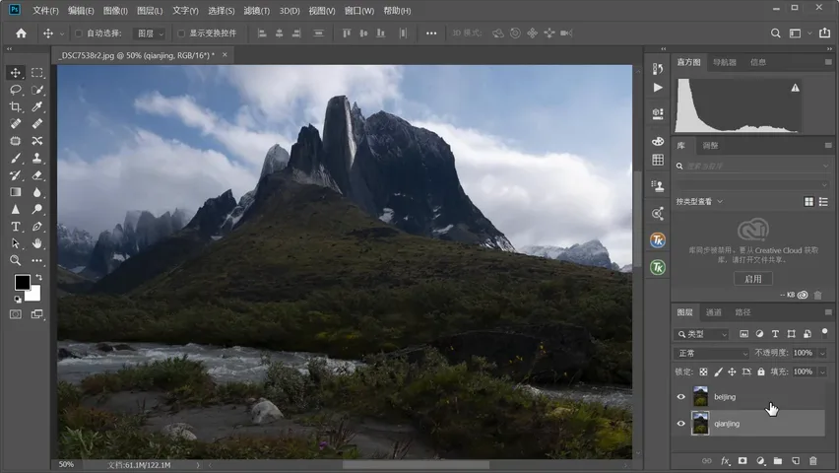The width and height of the screenshot is (839, 473).
Task: Switch to the 调整 tab
Action: [x=710, y=146]
